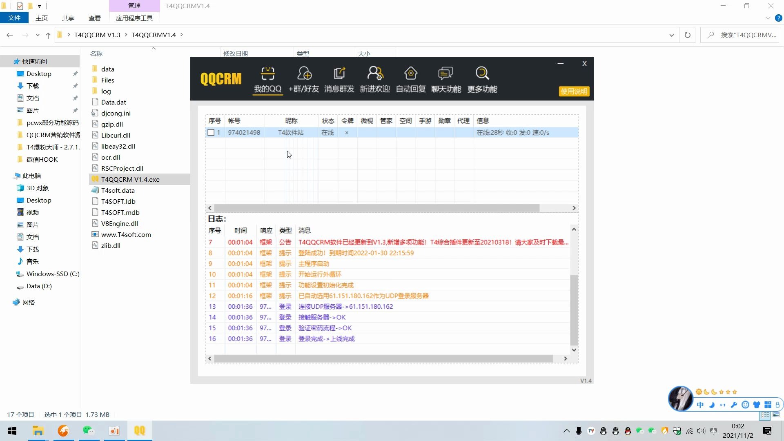The width and height of the screenshot is (784, 441).
Task: Tick the checkbox for account 974021498
Action: click(211, 132)
